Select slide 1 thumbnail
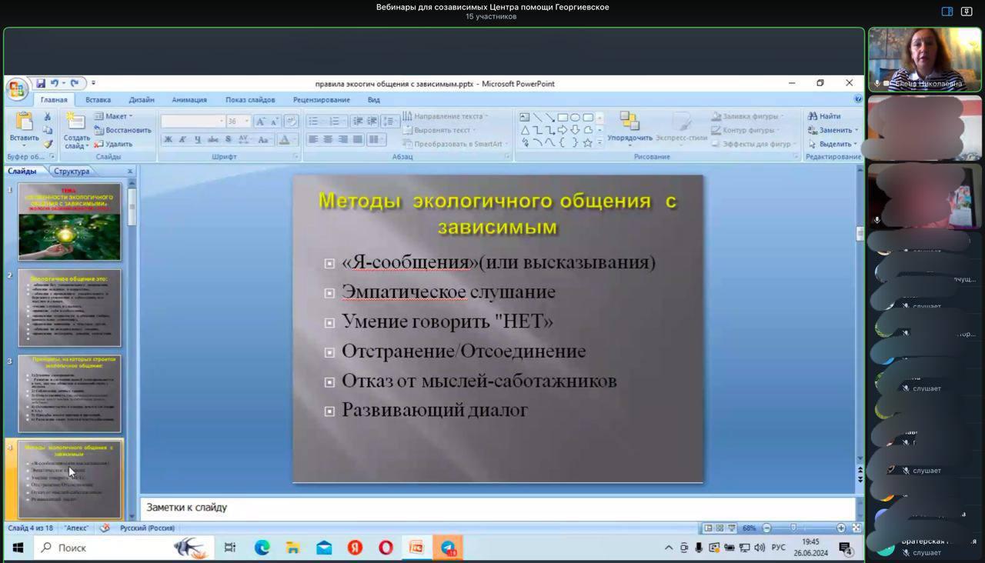 coord(69,222)
